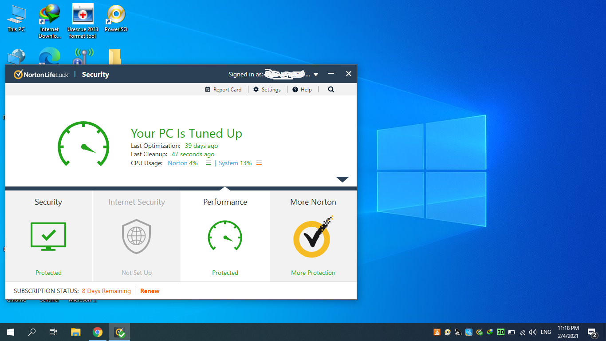Click the Java tray icon

[437, 332]
